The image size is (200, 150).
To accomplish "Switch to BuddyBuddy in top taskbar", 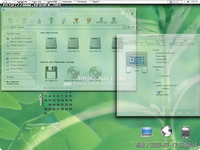I will coord(21,2).
